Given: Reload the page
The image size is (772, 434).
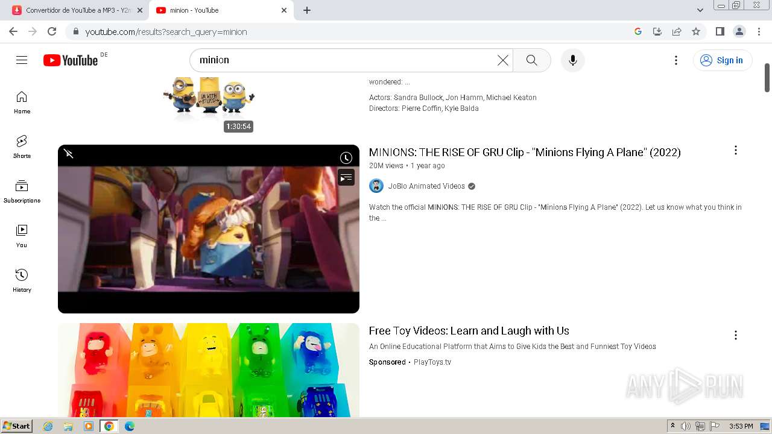Looking at the screenshot, I should (52, 31).
